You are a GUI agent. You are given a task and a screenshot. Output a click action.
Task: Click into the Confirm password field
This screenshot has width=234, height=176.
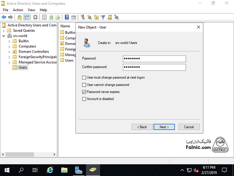click(154, 67)
